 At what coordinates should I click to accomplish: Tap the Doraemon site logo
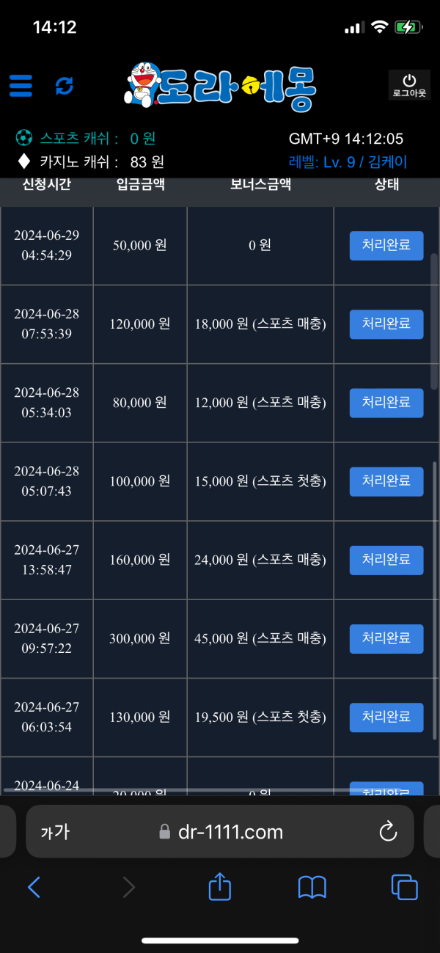221,84
